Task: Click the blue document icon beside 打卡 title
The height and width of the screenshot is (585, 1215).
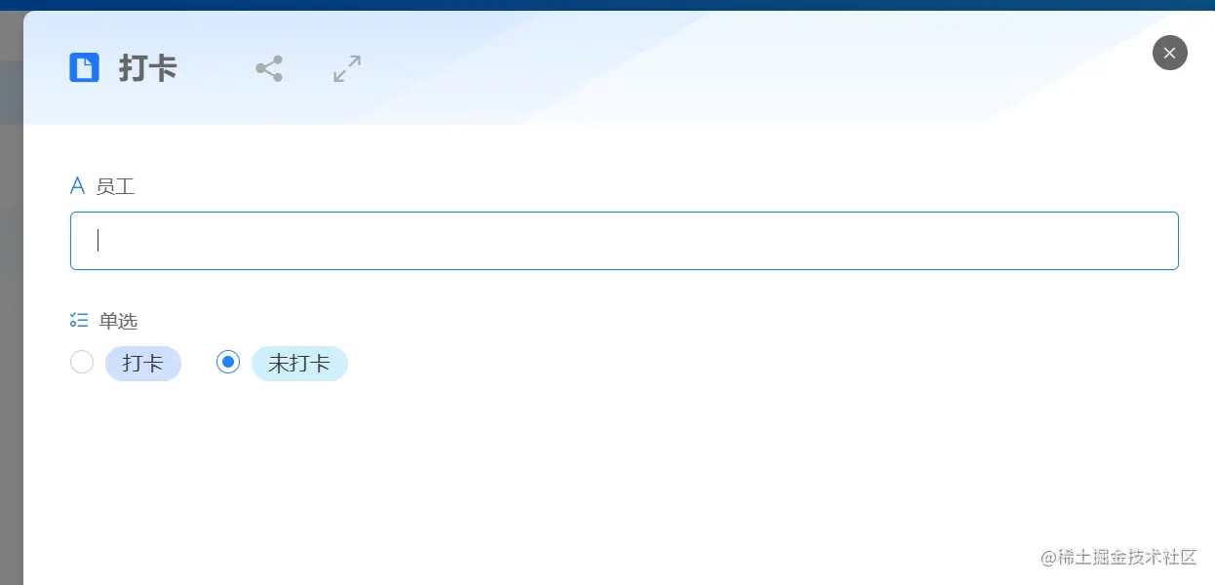Action: [x=85, y=68]
